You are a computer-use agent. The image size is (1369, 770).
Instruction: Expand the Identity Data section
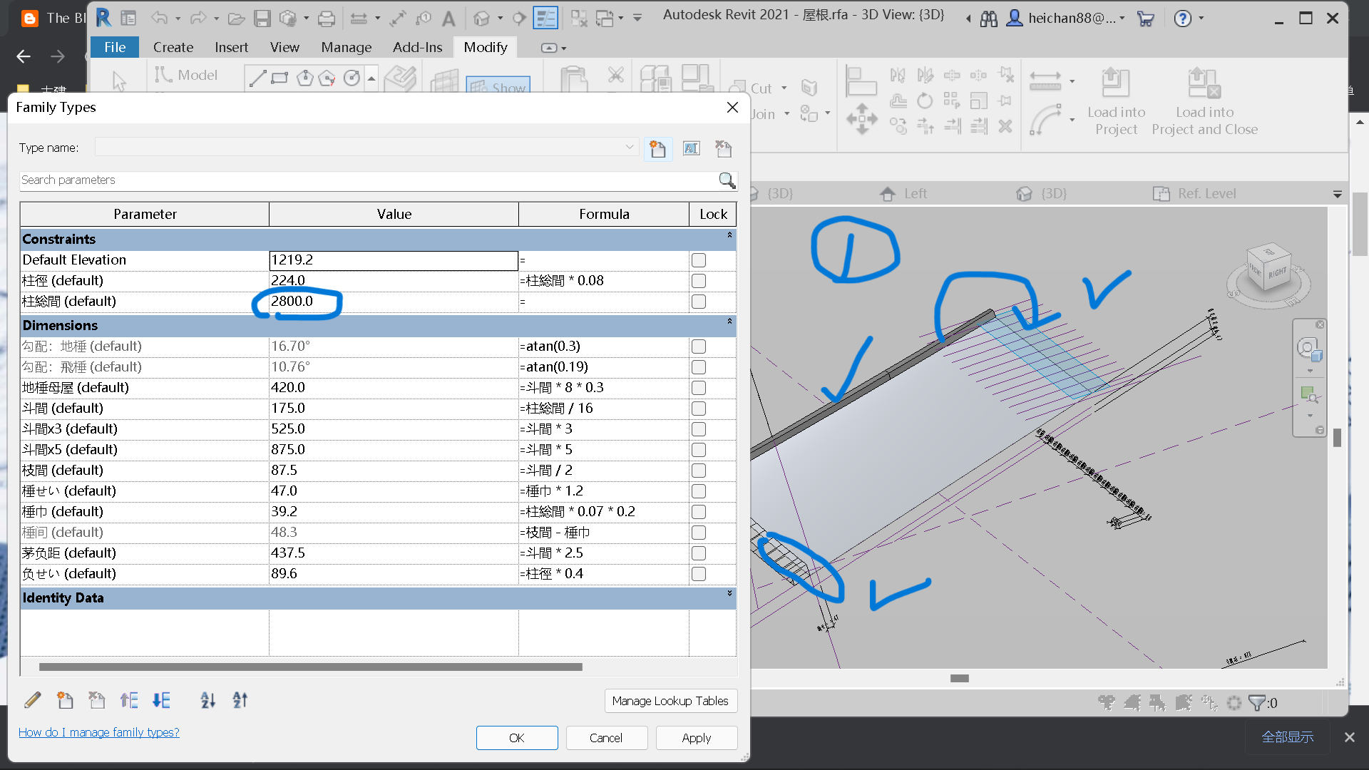[728, 593]
